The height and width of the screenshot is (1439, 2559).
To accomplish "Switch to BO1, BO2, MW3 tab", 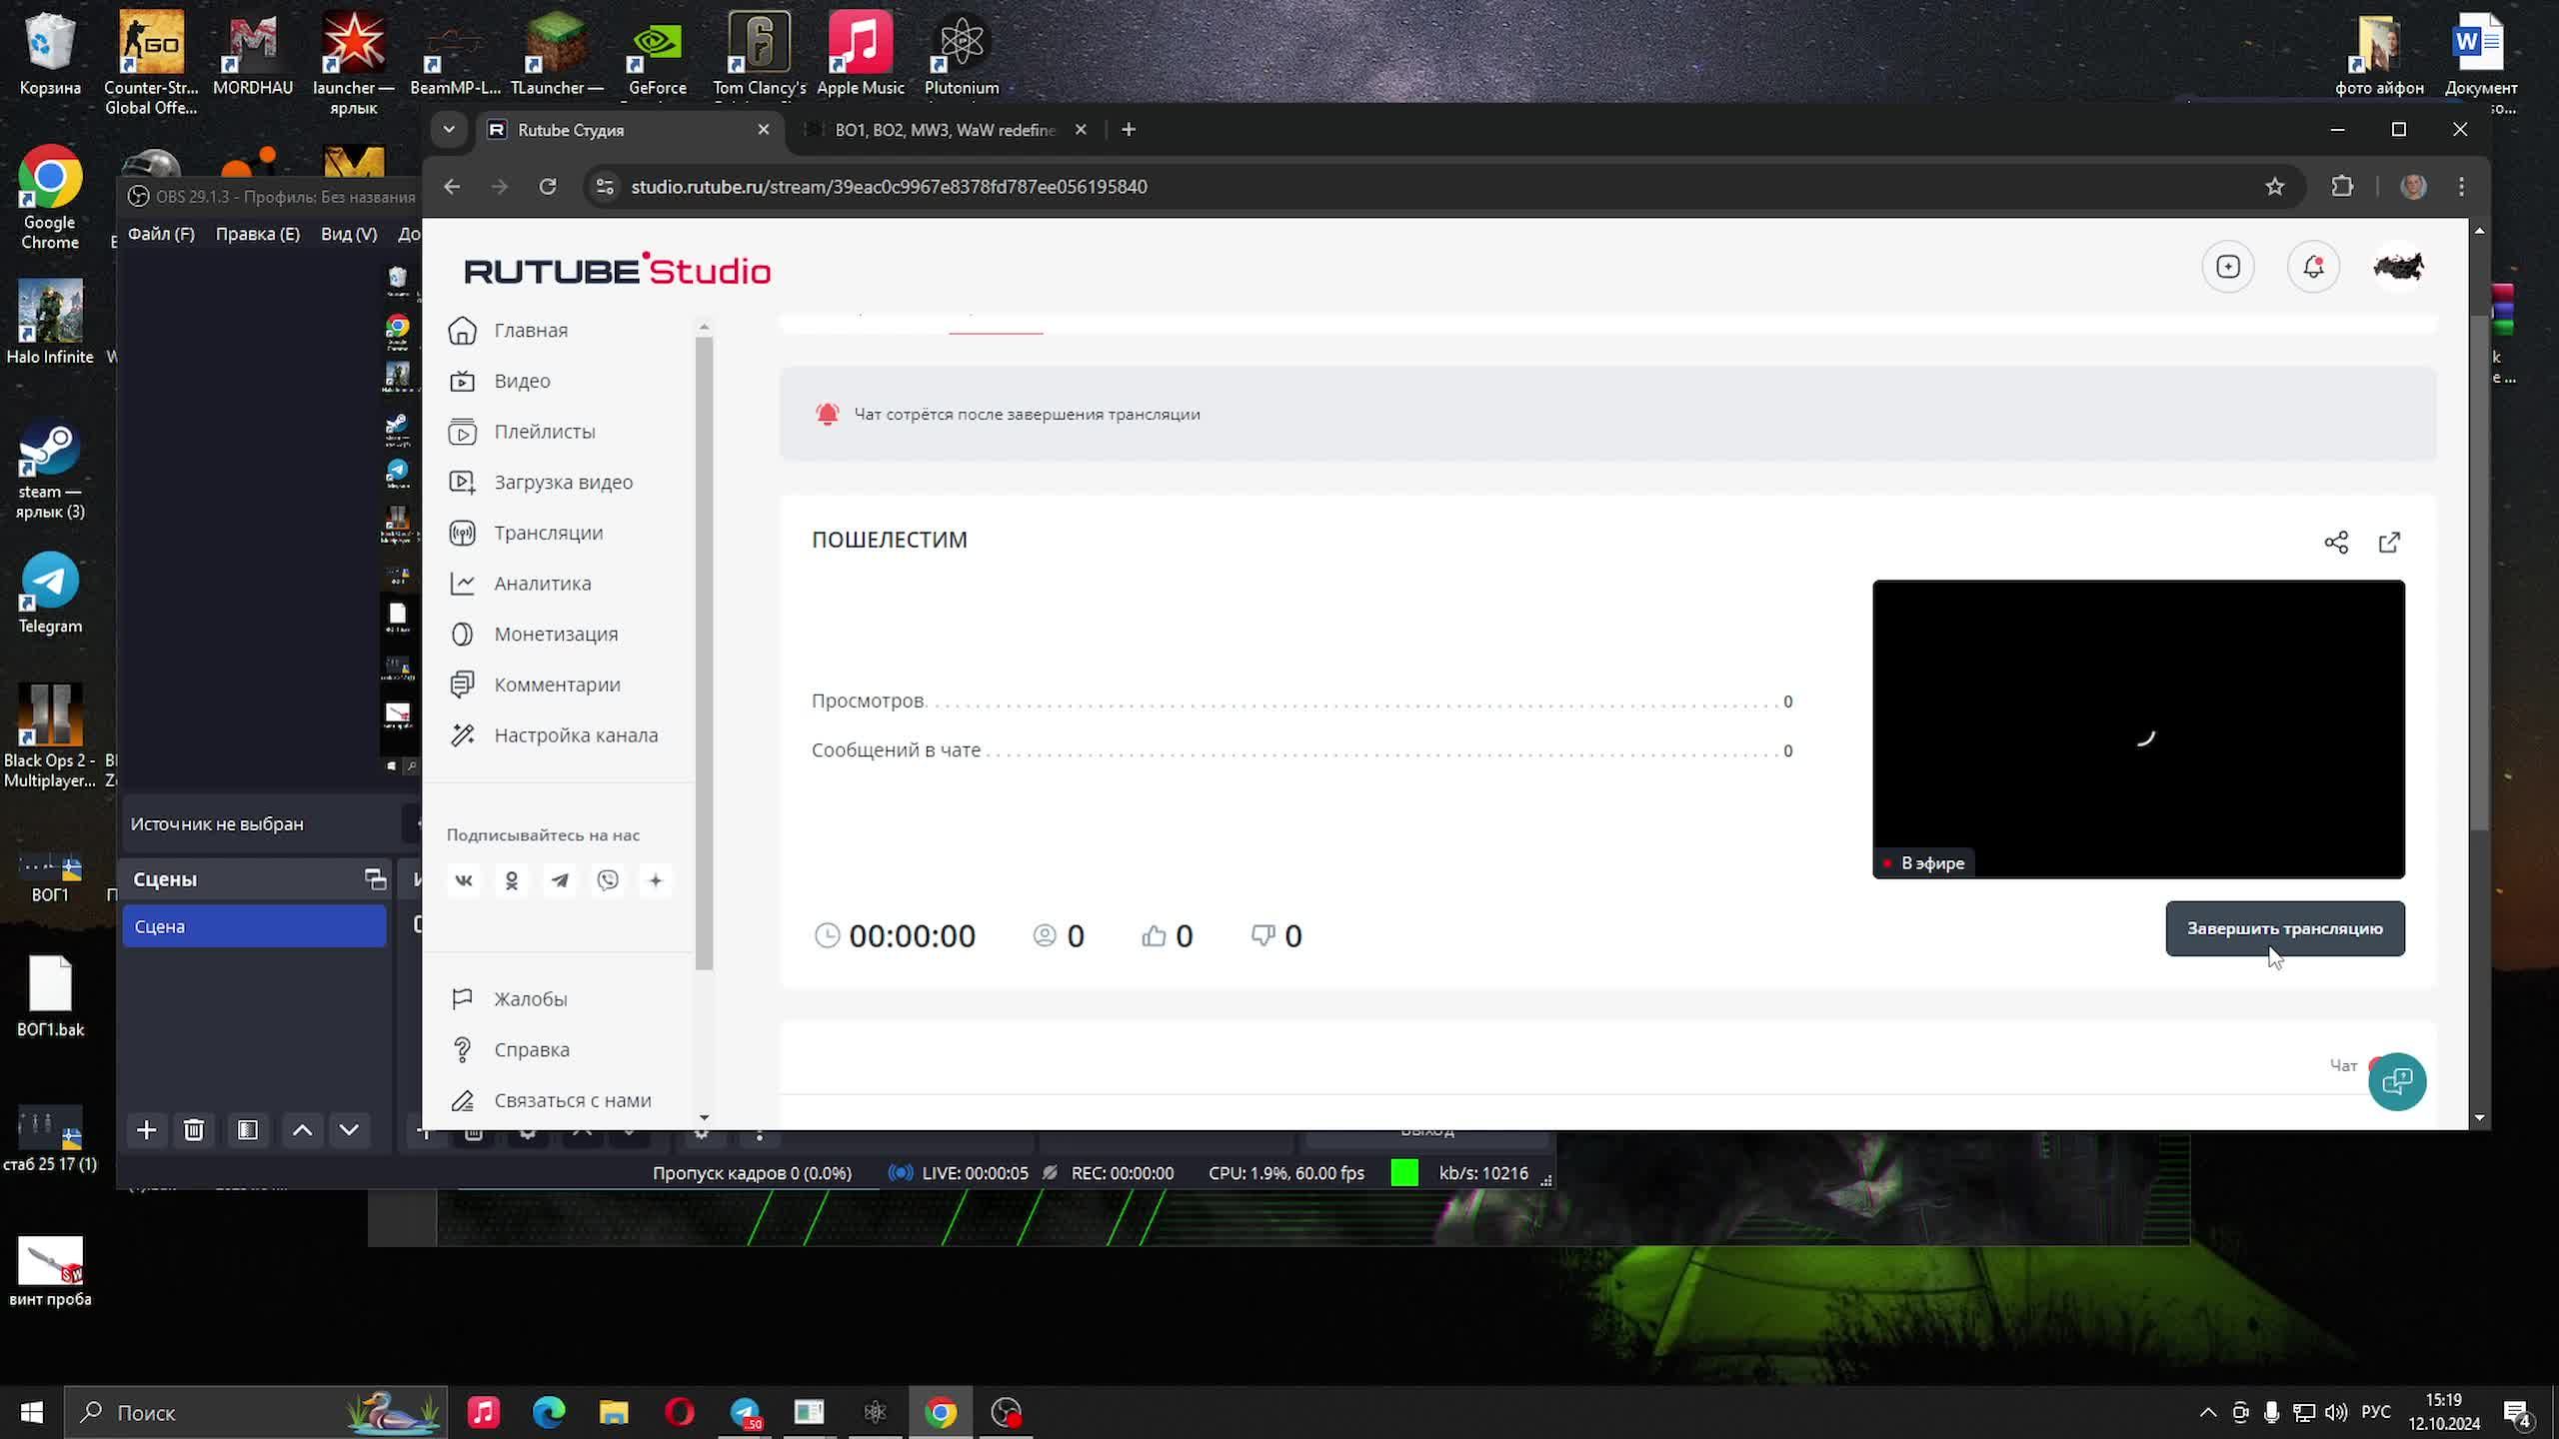I will [x=944, y=130].
